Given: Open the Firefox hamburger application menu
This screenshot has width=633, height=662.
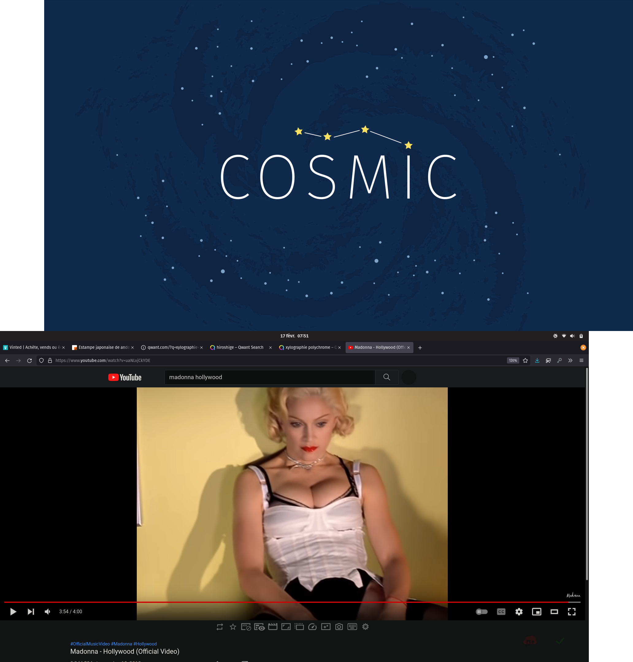Looking at the screenshot, I should tap(581, 360).
